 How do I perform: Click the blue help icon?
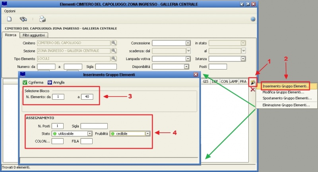(x=252, y=19)
